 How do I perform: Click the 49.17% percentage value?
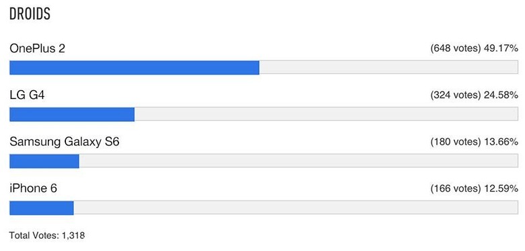(x=501, y=49)
